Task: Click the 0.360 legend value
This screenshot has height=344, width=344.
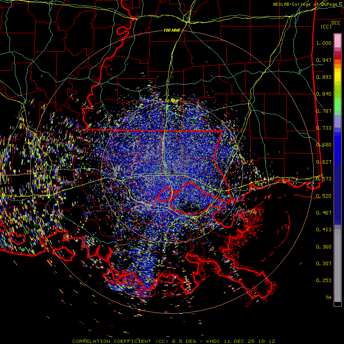Action: 324,247
